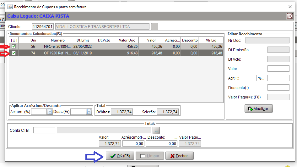This screenshot has width=297, height=167.
Task: Sort by Dt.Emis column header
Action: (x=81, y=40)
